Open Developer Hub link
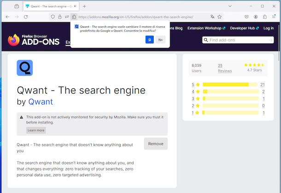 tap(245, 28)
